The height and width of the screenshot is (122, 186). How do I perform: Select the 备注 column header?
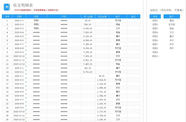pyautogui.click(x=133, y=17)
